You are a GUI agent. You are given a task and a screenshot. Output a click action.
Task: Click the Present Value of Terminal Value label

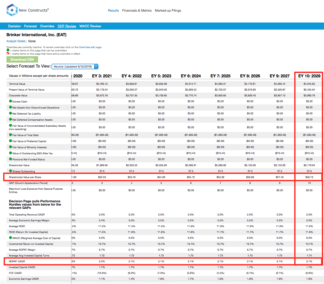27,90
